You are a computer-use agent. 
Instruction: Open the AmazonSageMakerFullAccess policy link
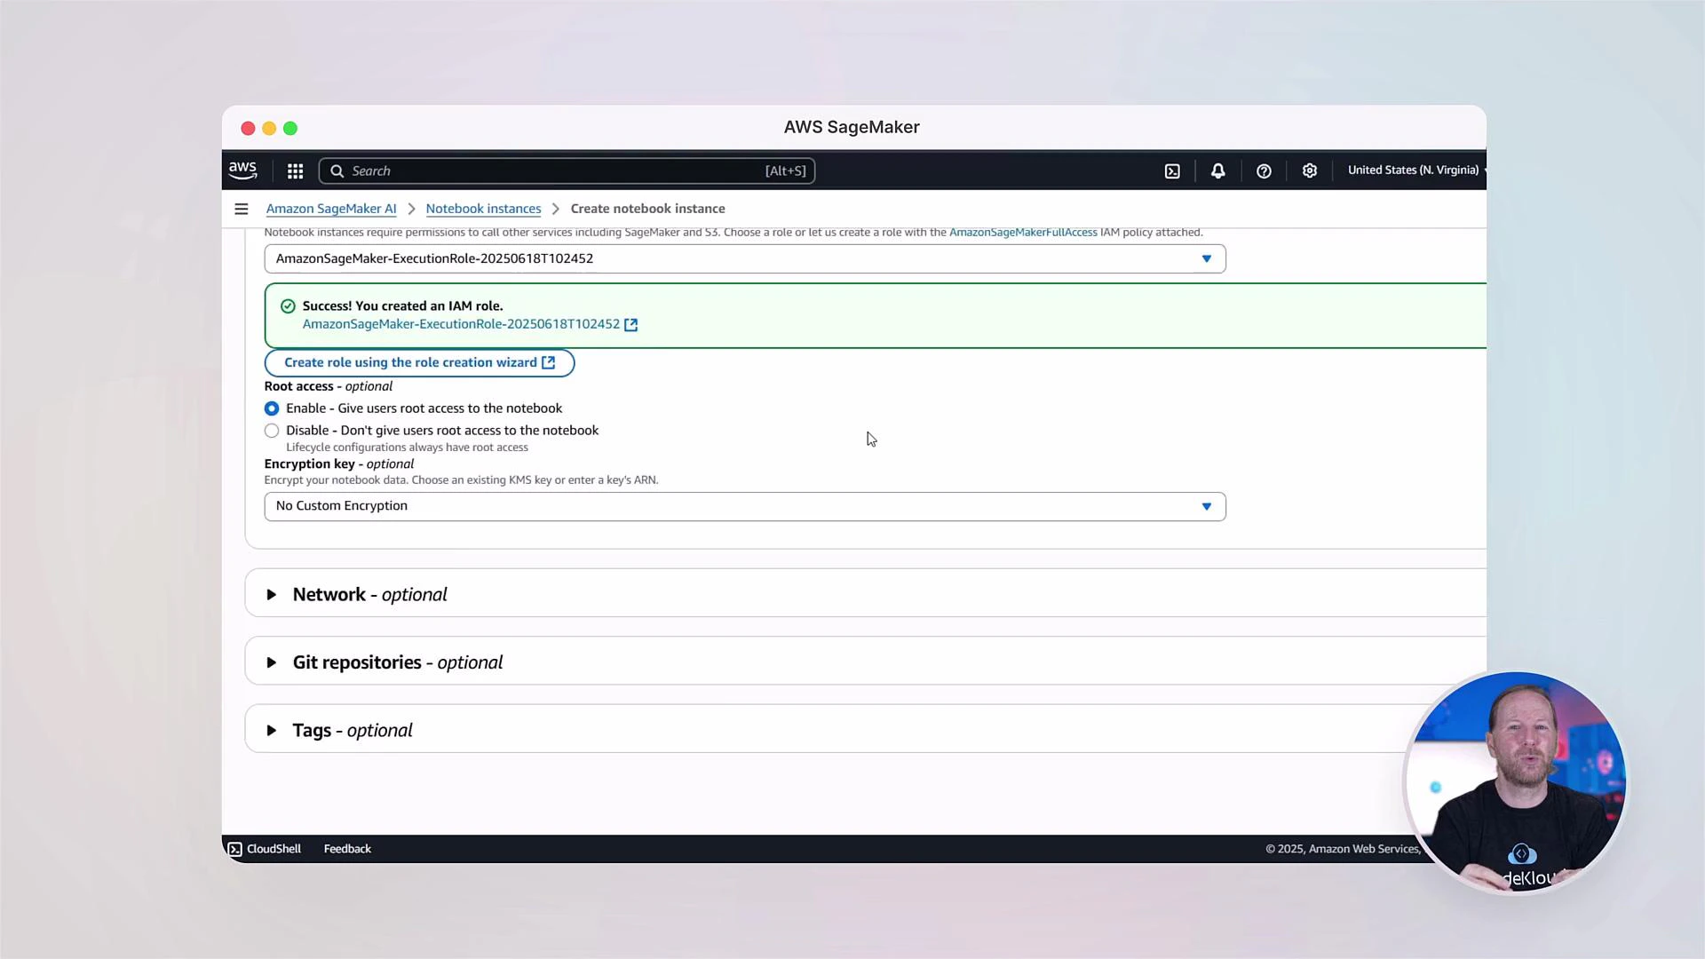click(x=1022, y=232)
